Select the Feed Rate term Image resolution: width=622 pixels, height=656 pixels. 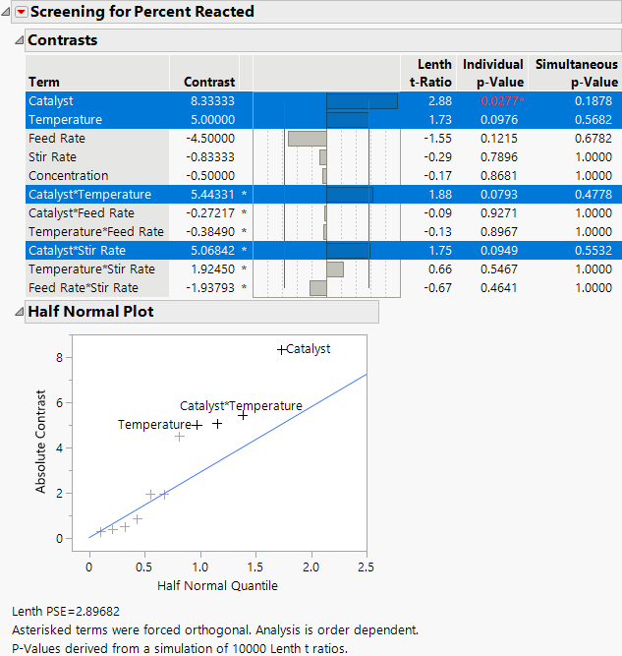pos(57,139)
